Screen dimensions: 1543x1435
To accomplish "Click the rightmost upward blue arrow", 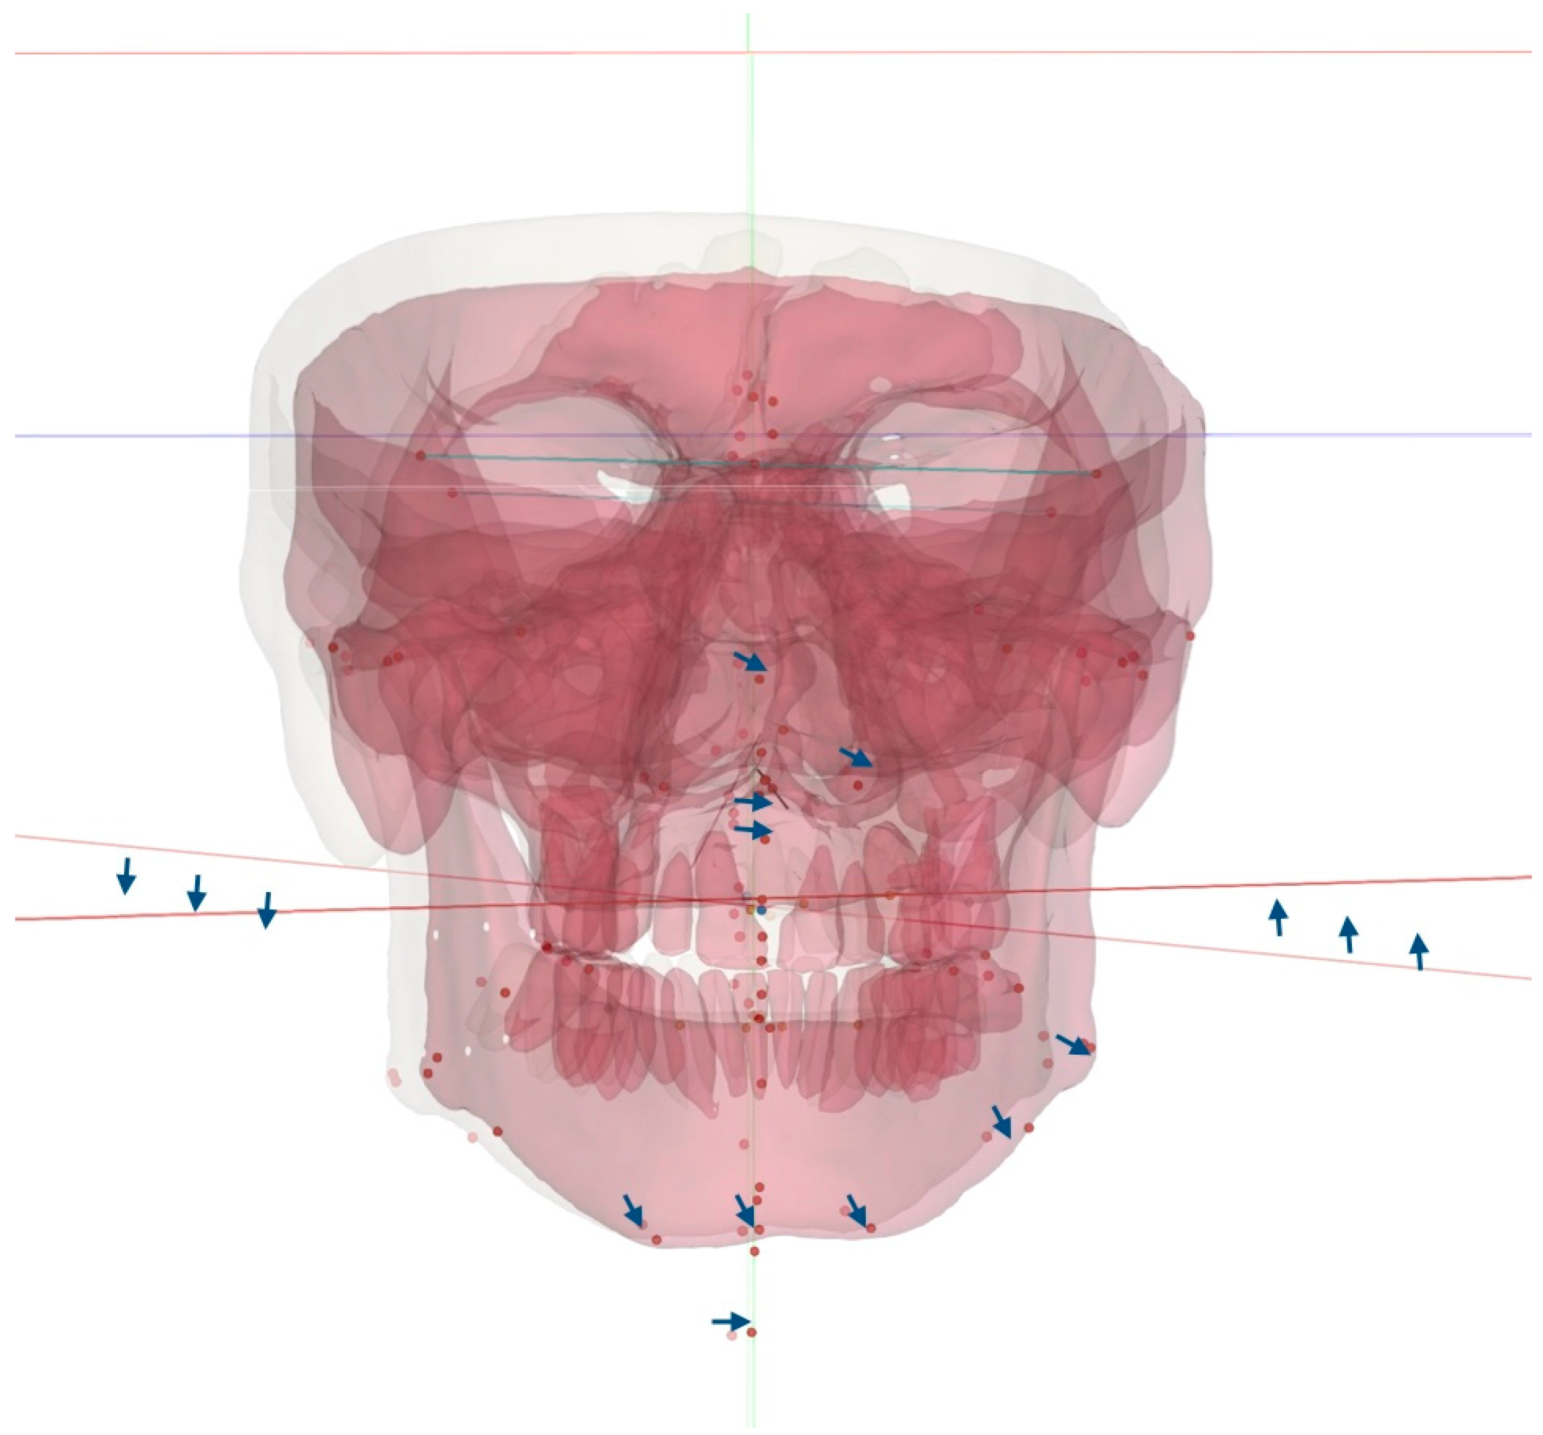I will 1419,952.
